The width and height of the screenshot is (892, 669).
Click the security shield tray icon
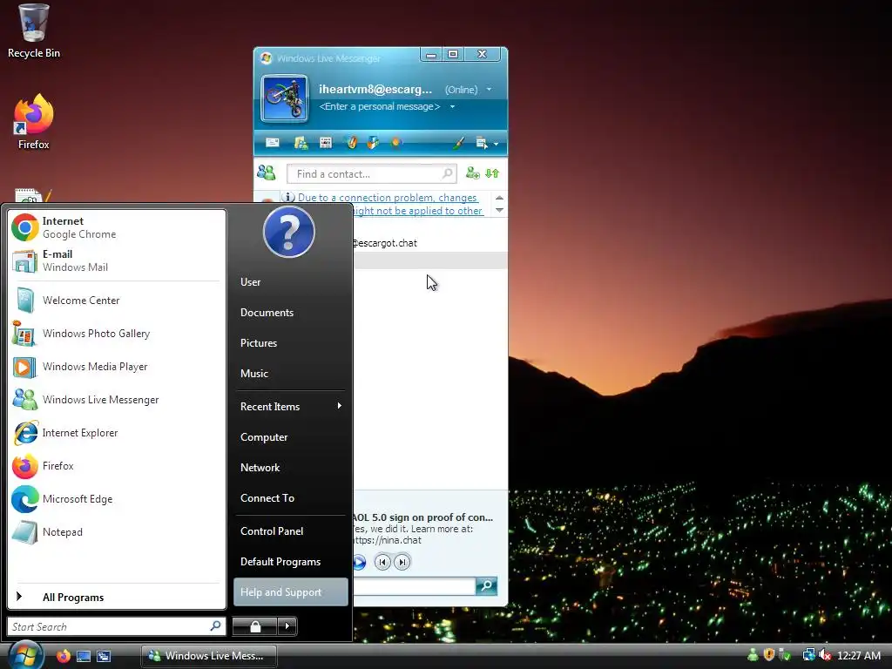point(768,655)
